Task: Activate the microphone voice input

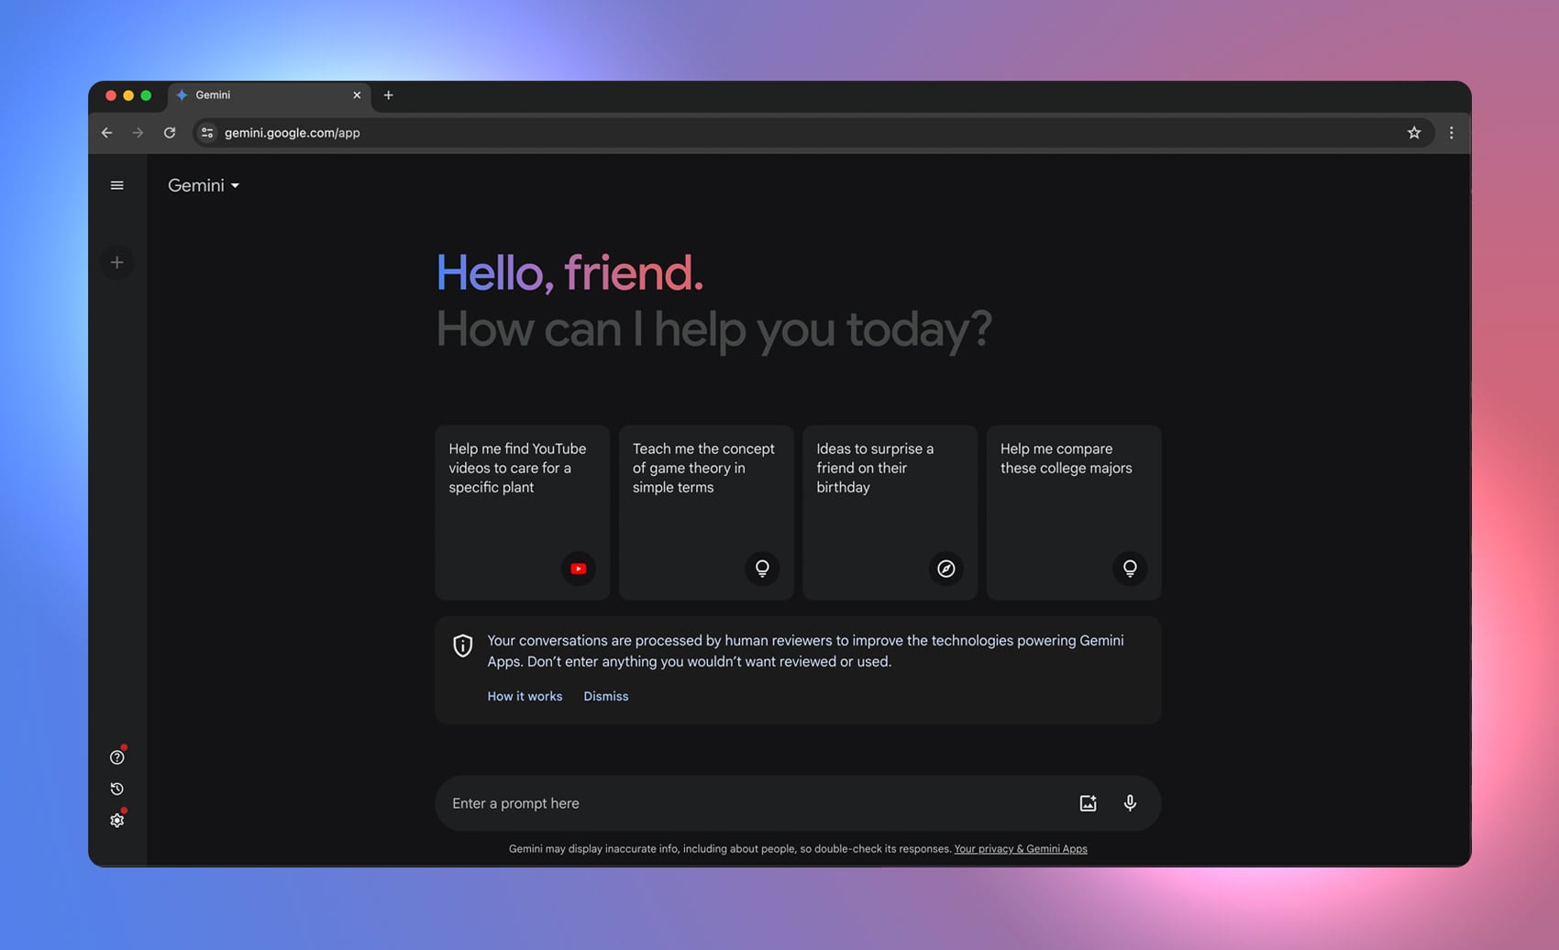Action: (1130, 803)
